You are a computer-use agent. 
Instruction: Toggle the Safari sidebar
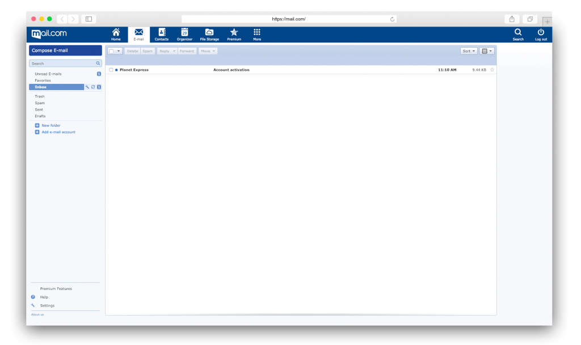89,19
